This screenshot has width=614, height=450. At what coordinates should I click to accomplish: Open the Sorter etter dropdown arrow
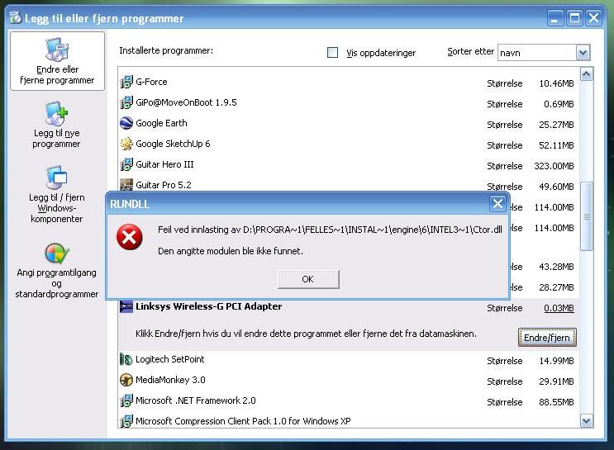tap(583, 53)
